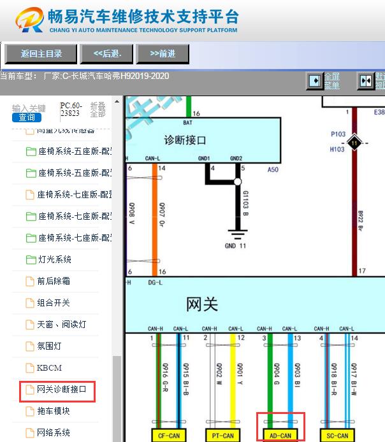Click the document icon beside KBCM
385x442 pixels.
[30, 368]
